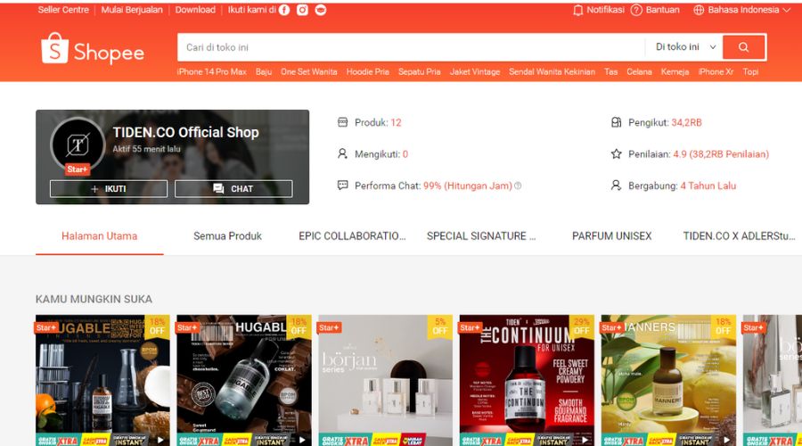
Task: Click suggested search Kemeja
Action: [x=675, y=71]
